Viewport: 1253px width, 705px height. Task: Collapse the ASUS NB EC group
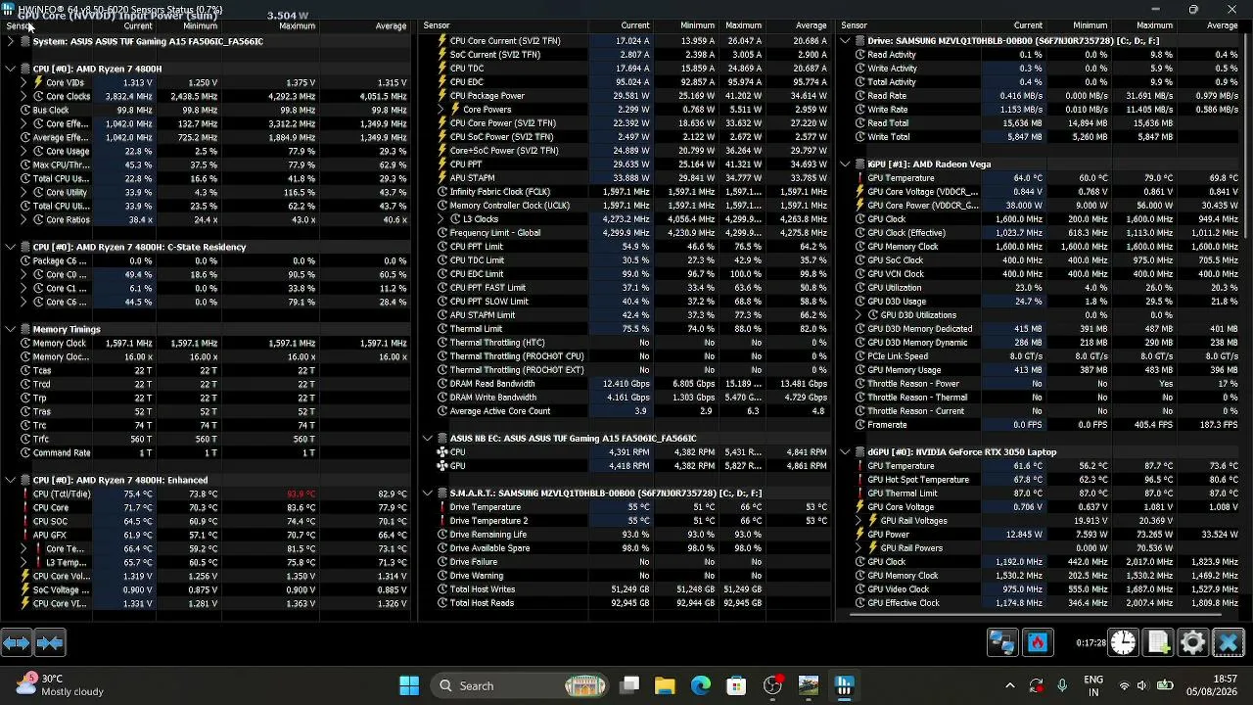428,439
